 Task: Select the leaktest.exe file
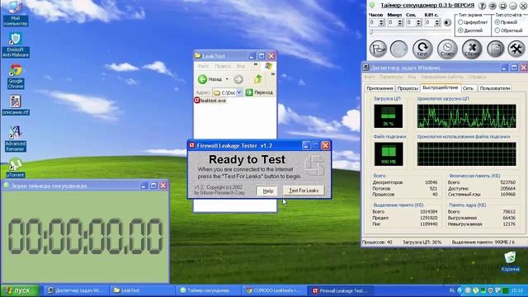210,101
